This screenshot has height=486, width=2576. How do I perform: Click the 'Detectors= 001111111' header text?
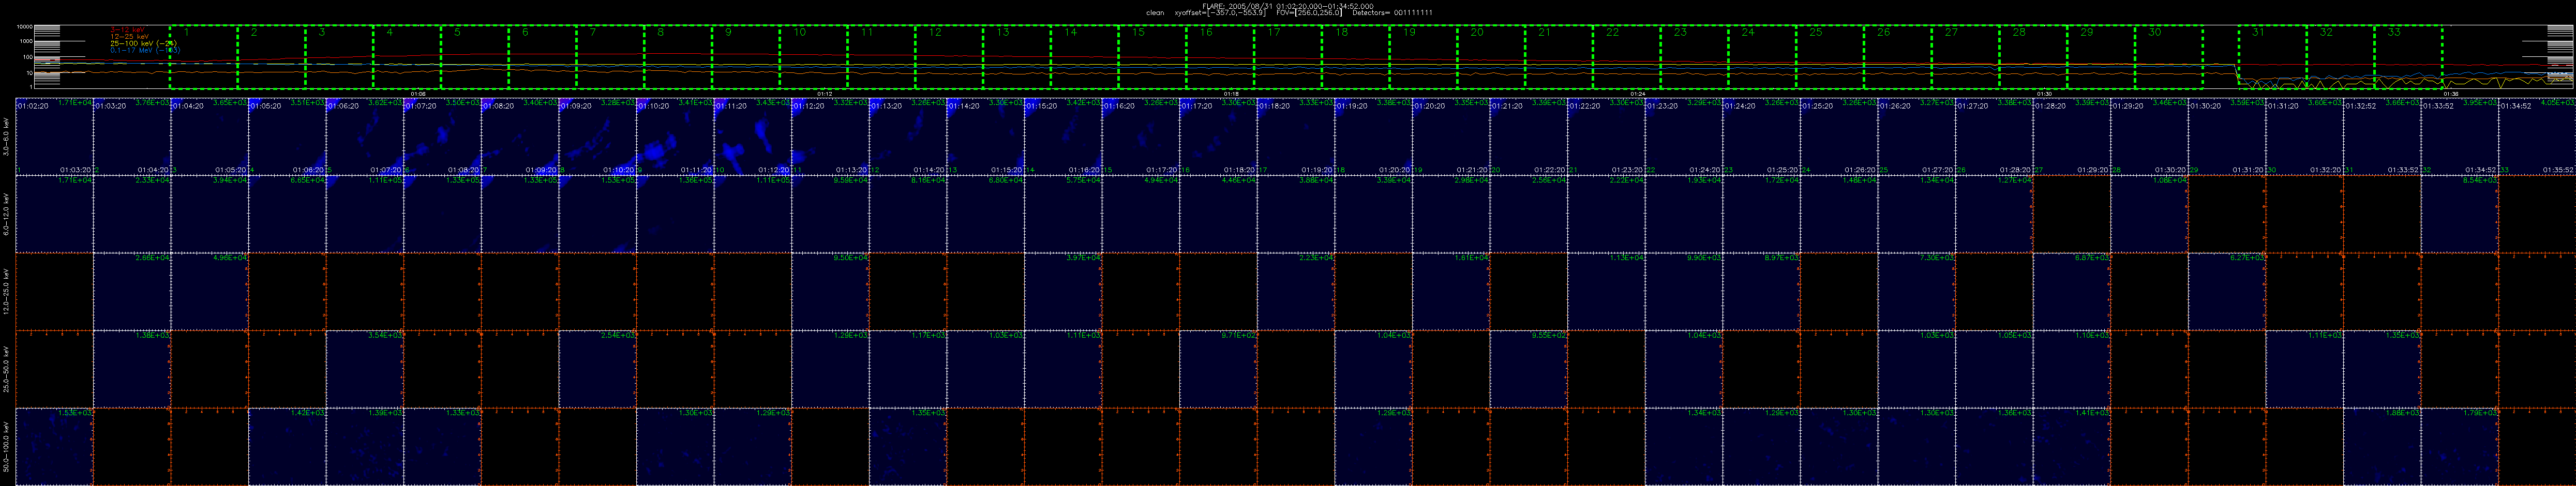point(1392,12)
